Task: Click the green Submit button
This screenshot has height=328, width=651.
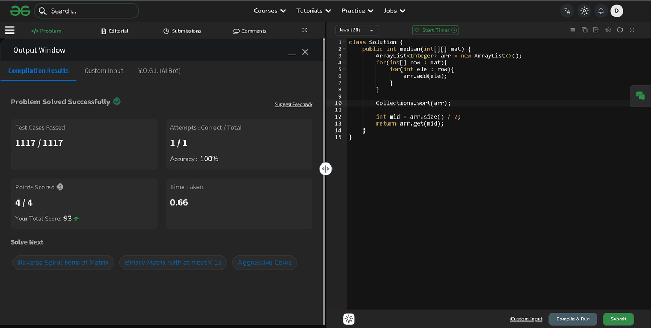Action: (x=618, y=319)
